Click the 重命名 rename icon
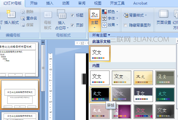This screenshot has height=120, width=178. pos(23,18)
